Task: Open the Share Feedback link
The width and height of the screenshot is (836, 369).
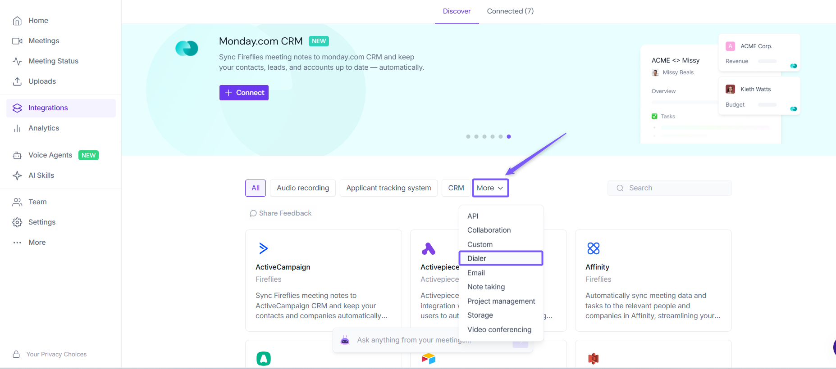Action: pos(281,213)
